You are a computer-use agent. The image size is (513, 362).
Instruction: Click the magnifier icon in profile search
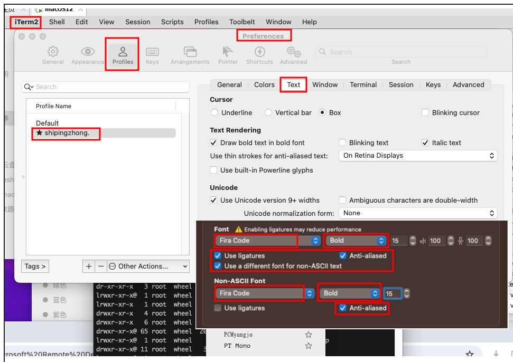coord(29,87)
